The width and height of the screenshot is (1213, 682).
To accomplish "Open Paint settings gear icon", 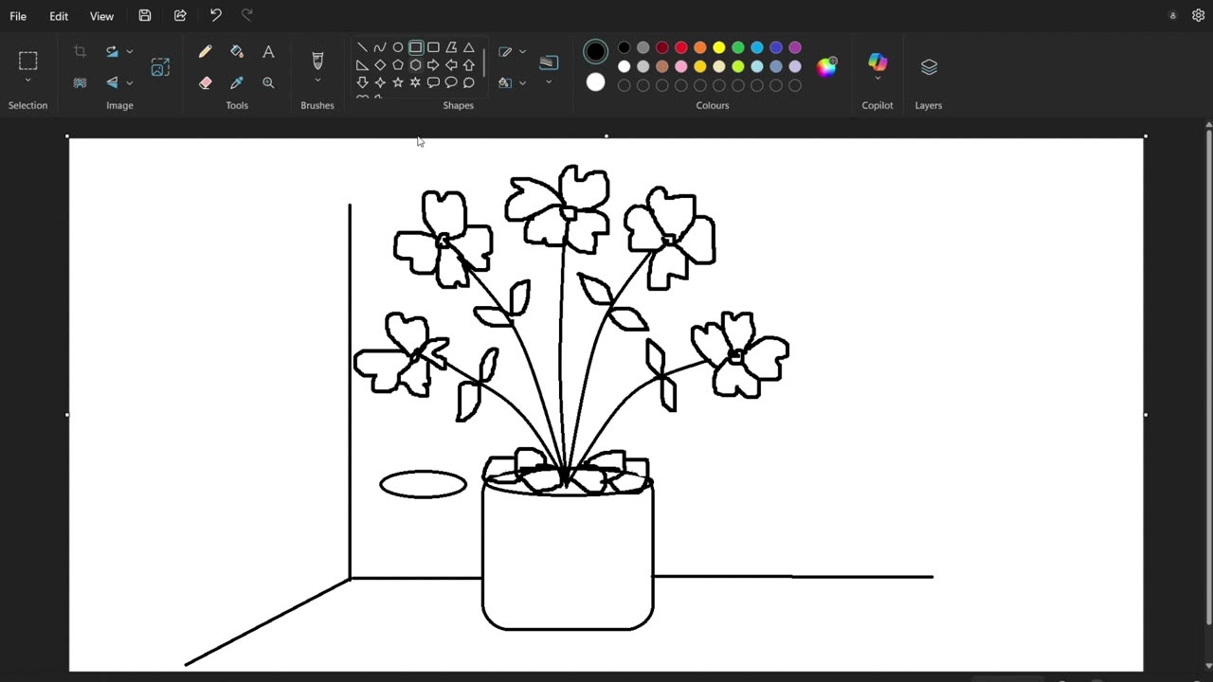I will [1198, 16].
